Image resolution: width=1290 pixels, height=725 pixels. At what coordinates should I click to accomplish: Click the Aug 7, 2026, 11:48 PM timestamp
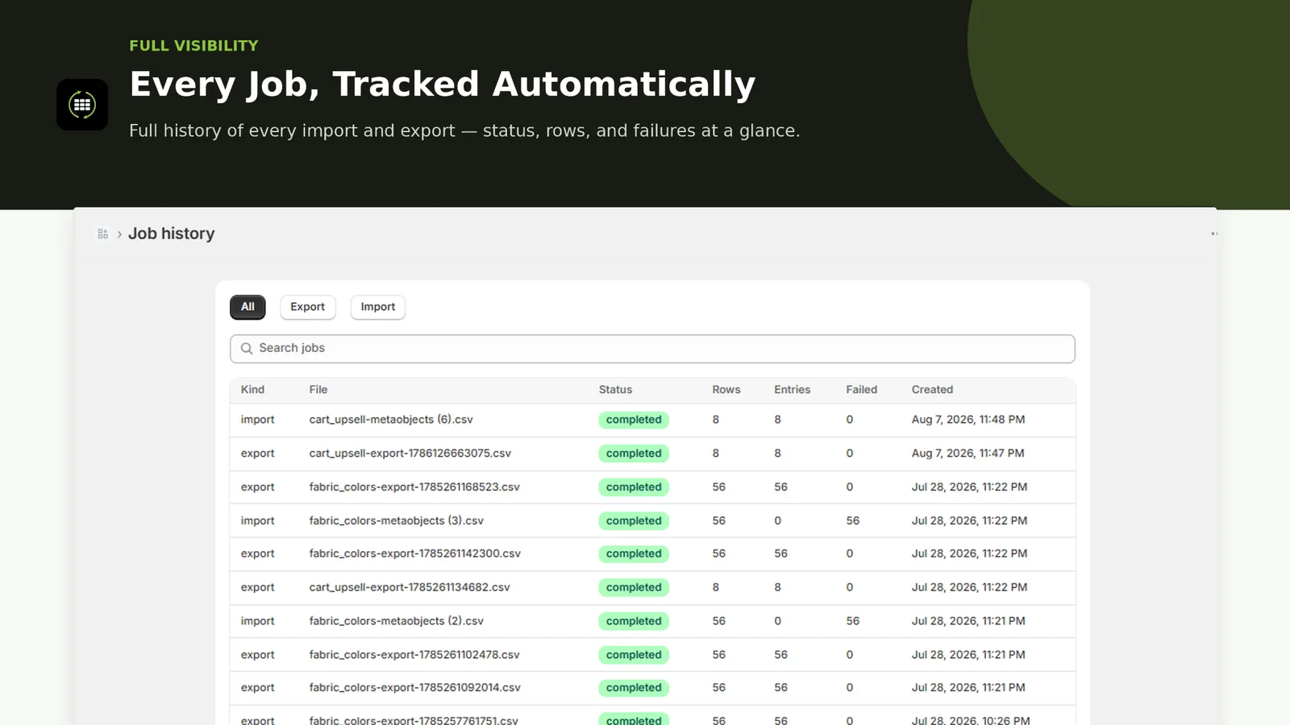point(968,420)
